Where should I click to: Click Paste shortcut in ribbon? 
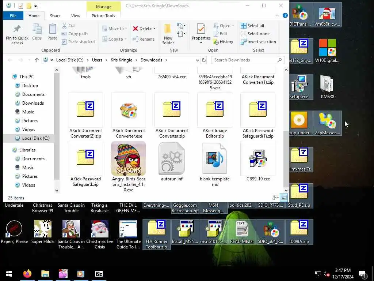coord(78,42)
